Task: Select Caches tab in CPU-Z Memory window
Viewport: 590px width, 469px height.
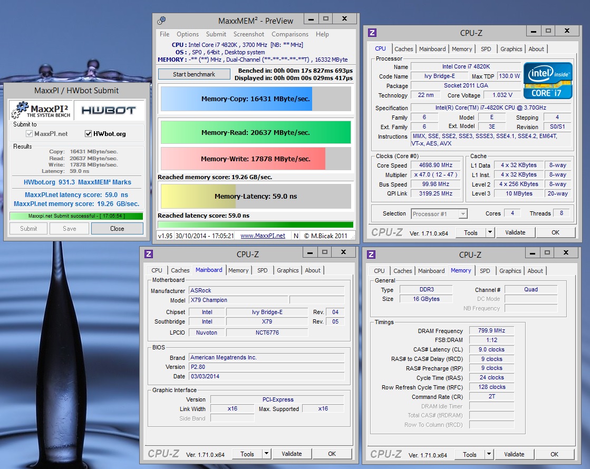Action: pyautogui.click(x=403, y=271)
